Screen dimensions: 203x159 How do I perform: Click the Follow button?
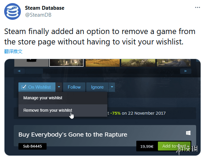[74, 87]
